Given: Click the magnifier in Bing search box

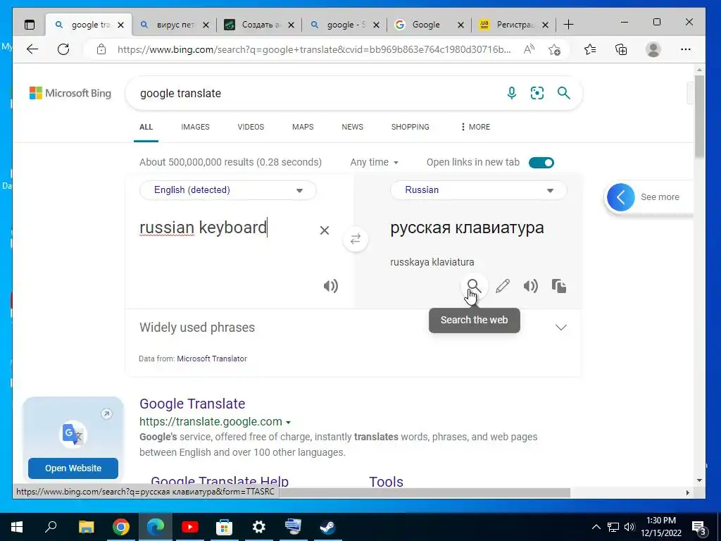Looking at the screenshot, I should tap(564, 93).
